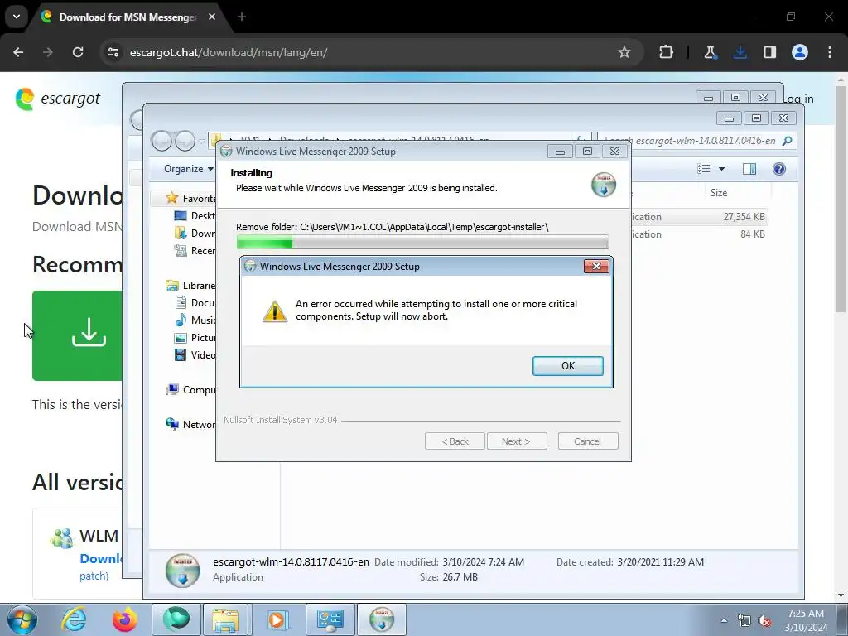Reload the escargot.chat page
The width and height of the screenshot is (848, 636).
(x=78, y=52)
